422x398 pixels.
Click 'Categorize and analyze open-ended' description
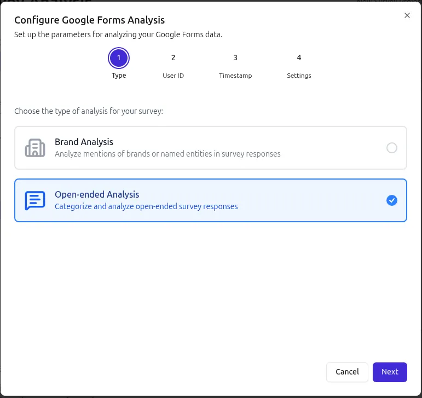coord(146,206)
